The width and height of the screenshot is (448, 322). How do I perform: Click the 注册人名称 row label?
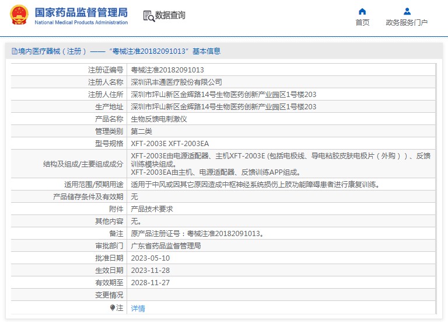click(106, 82)
